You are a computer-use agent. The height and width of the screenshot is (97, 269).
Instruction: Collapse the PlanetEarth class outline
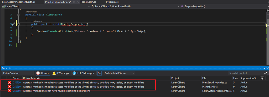click(19, 15)
